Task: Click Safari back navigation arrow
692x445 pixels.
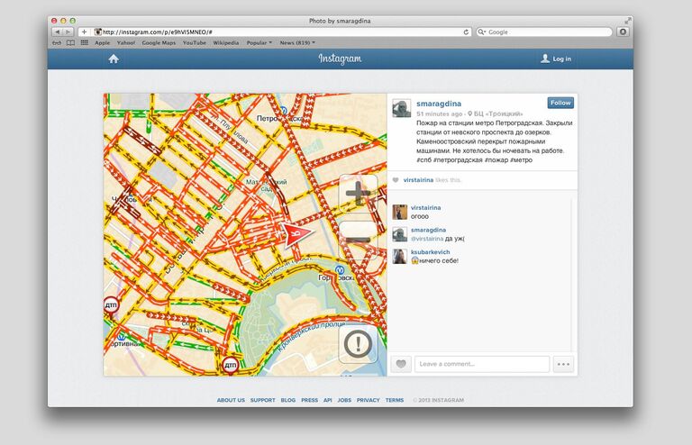Action: tap(58, 32)
